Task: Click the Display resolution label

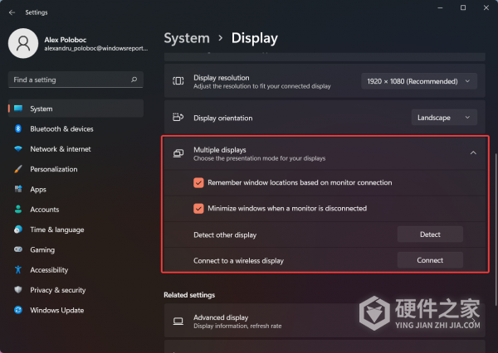Action: pos(222,78)
